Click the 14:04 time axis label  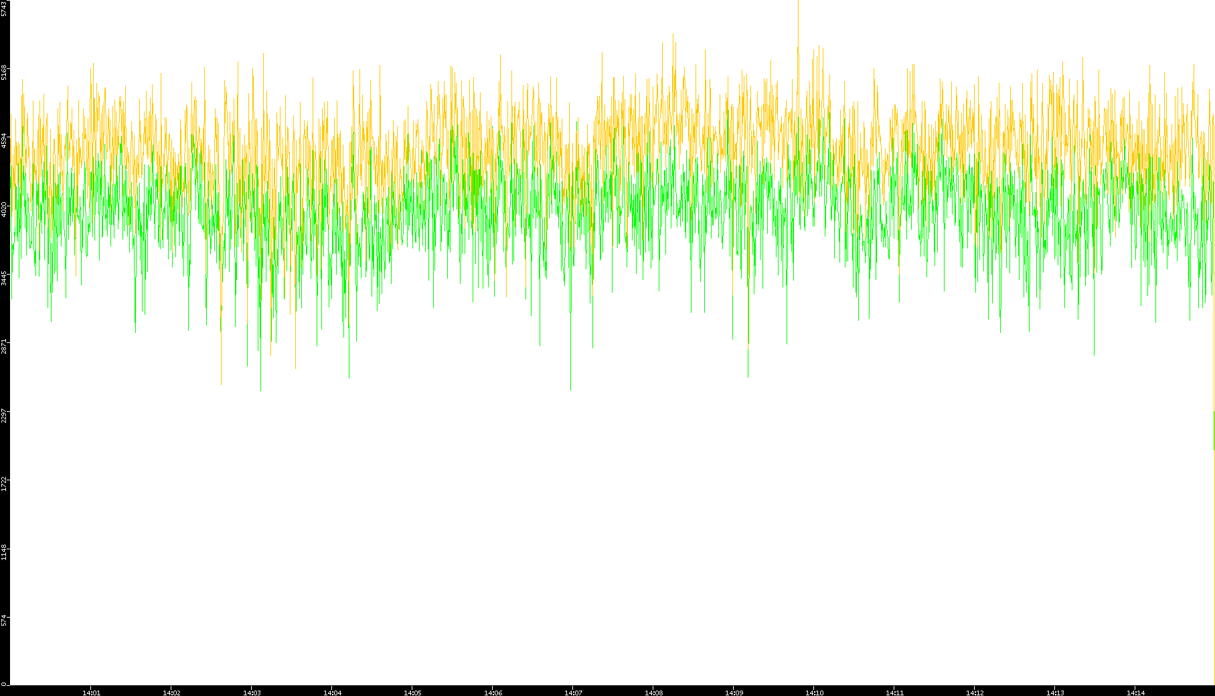[332, 693]
